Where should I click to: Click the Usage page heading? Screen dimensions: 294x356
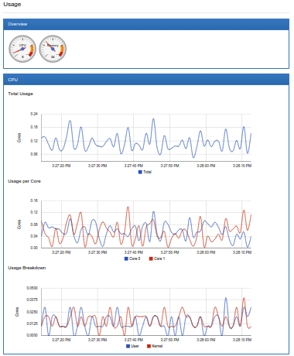coord(12,5)
